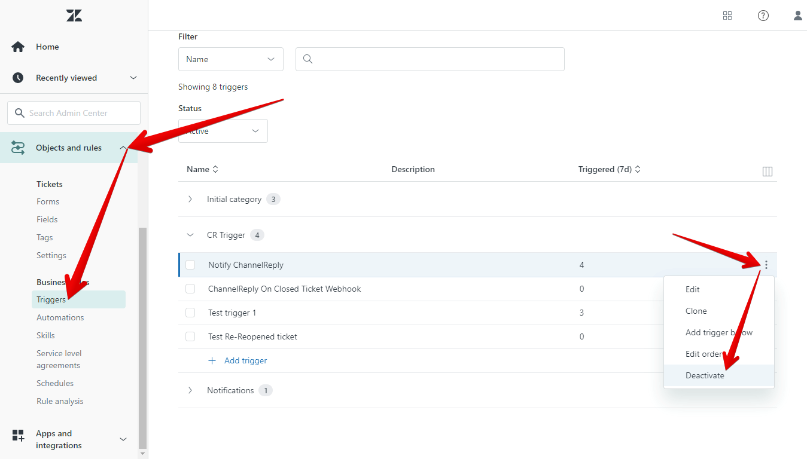Click the Search Admin Center field
The height and width of the screenshot is (459, 807).
tap(74, 113)
